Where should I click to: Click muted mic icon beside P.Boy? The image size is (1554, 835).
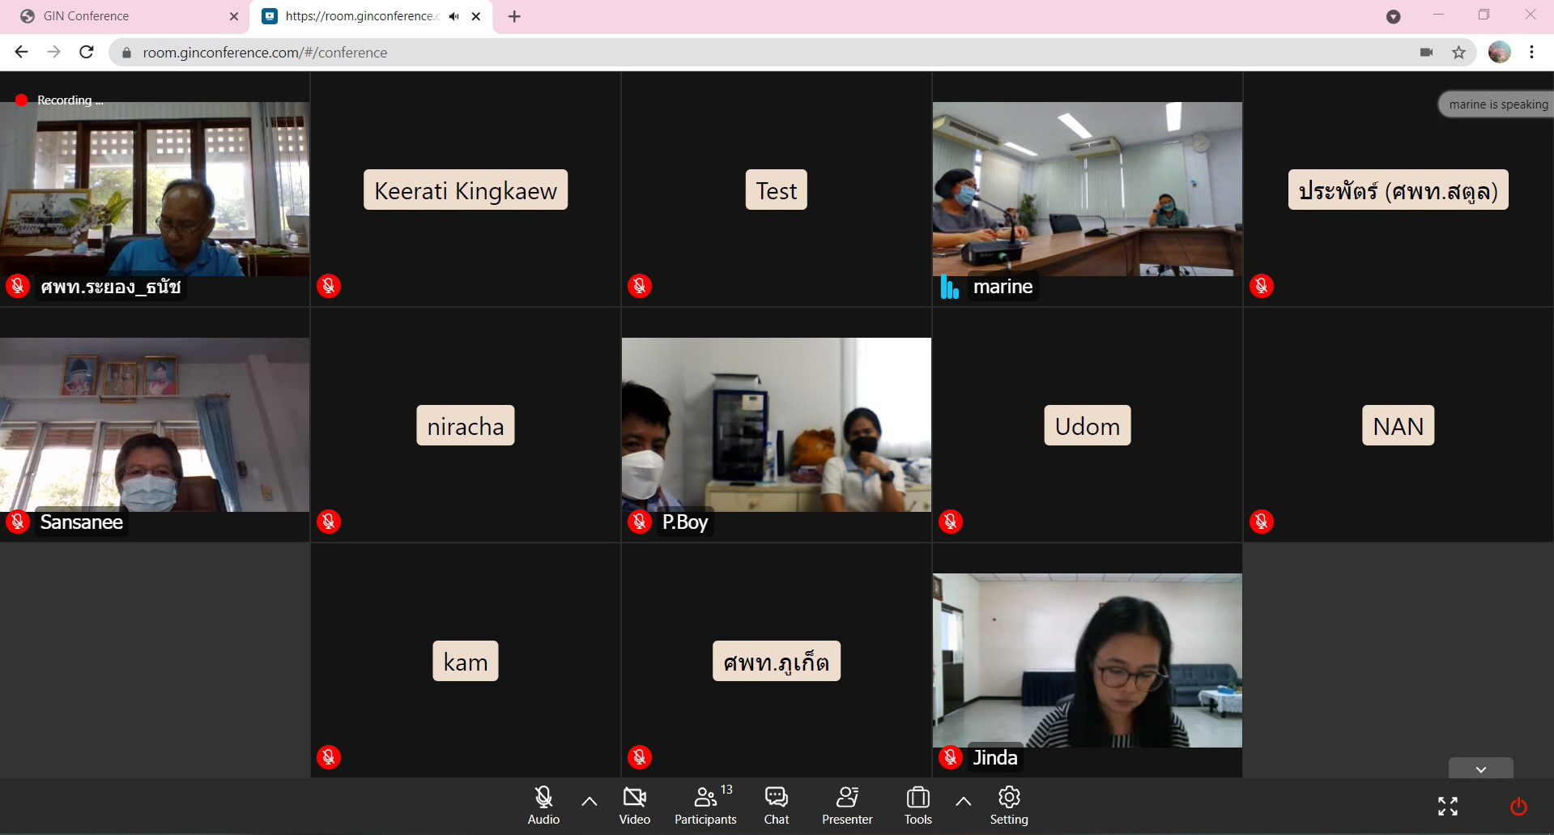click(x=639, y=522)
